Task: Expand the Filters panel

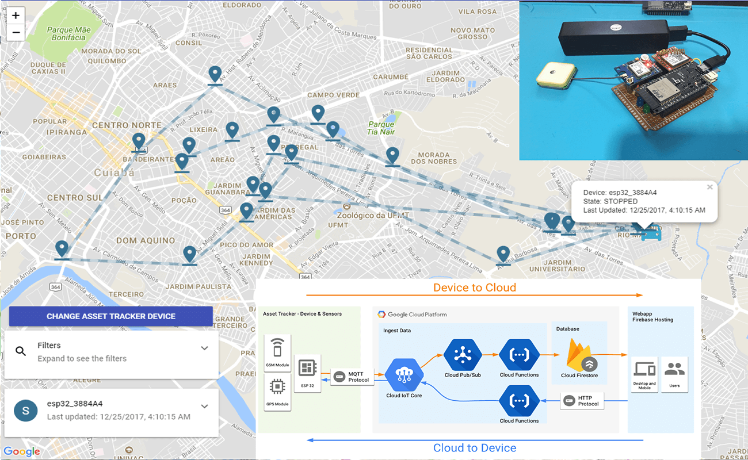Action: [204, 348]
